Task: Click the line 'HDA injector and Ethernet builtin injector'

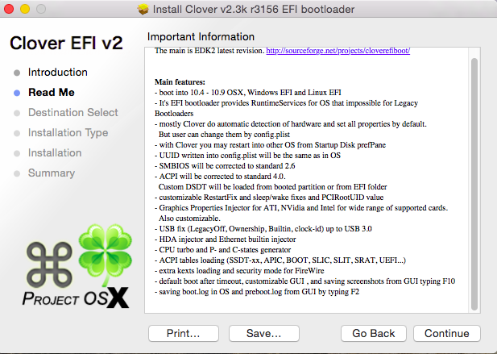Action: (x=225, y=239)
